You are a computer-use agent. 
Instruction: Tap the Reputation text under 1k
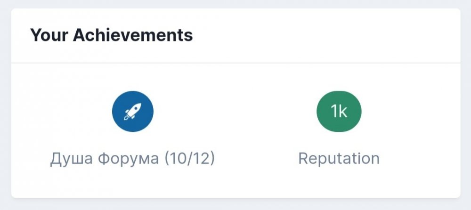point(339,159)
